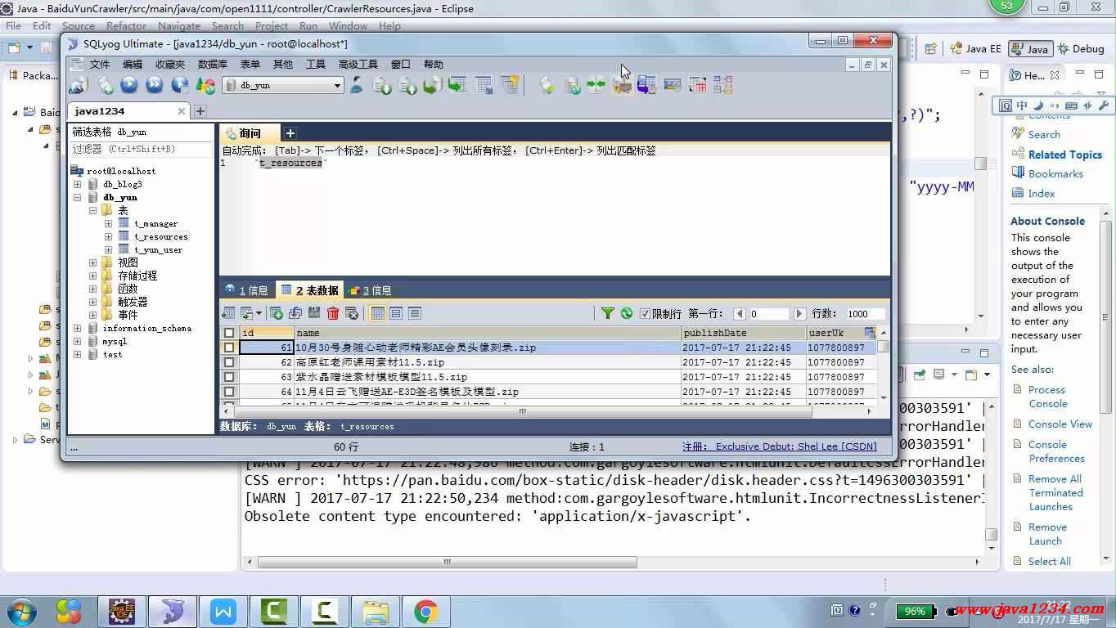This screenshot has height=628, width=1116.
Task: Click the duplicate row icon
Action: coord(295,313)
